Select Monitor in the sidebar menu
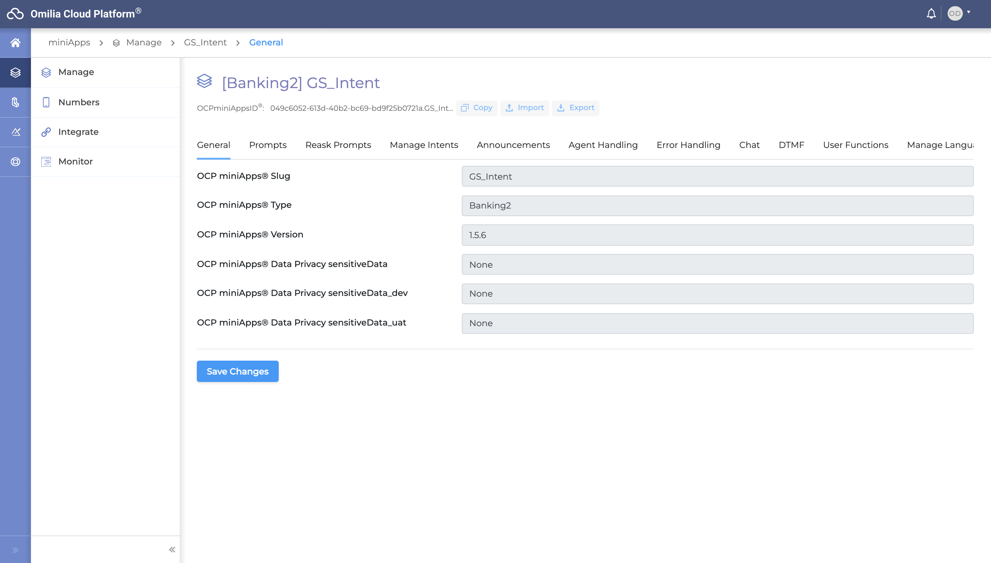Image resolution: width=991 pixels, height=563 pixels. pos(75,162)
